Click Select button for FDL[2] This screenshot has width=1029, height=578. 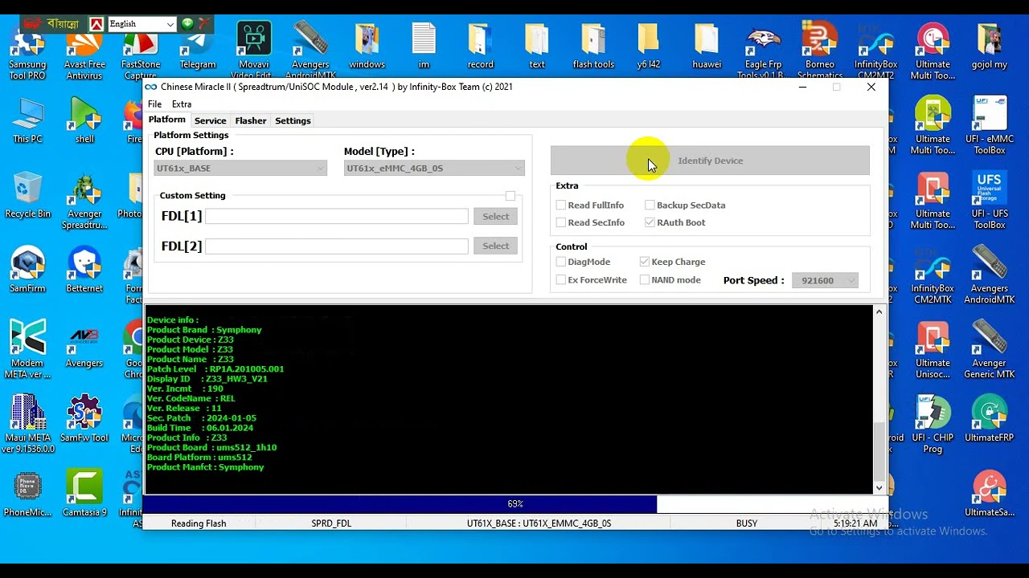pos(495,246)
